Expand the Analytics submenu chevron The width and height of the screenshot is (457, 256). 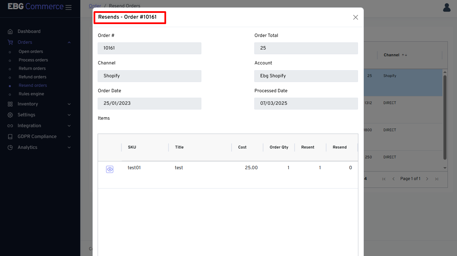69,147
